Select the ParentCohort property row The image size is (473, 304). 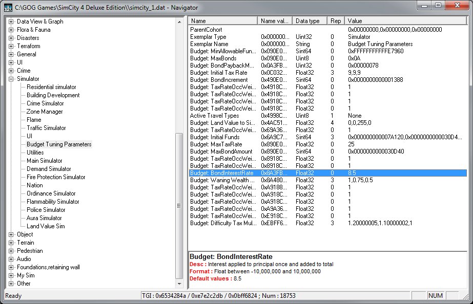(327, 30)
